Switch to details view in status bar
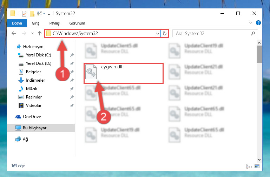The width and height of the screenshot is (270, 177). click(249, 166)
